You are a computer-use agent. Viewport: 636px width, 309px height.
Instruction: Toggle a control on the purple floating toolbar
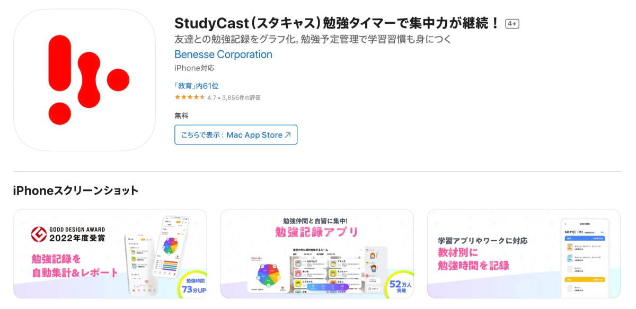click(313, 286)
